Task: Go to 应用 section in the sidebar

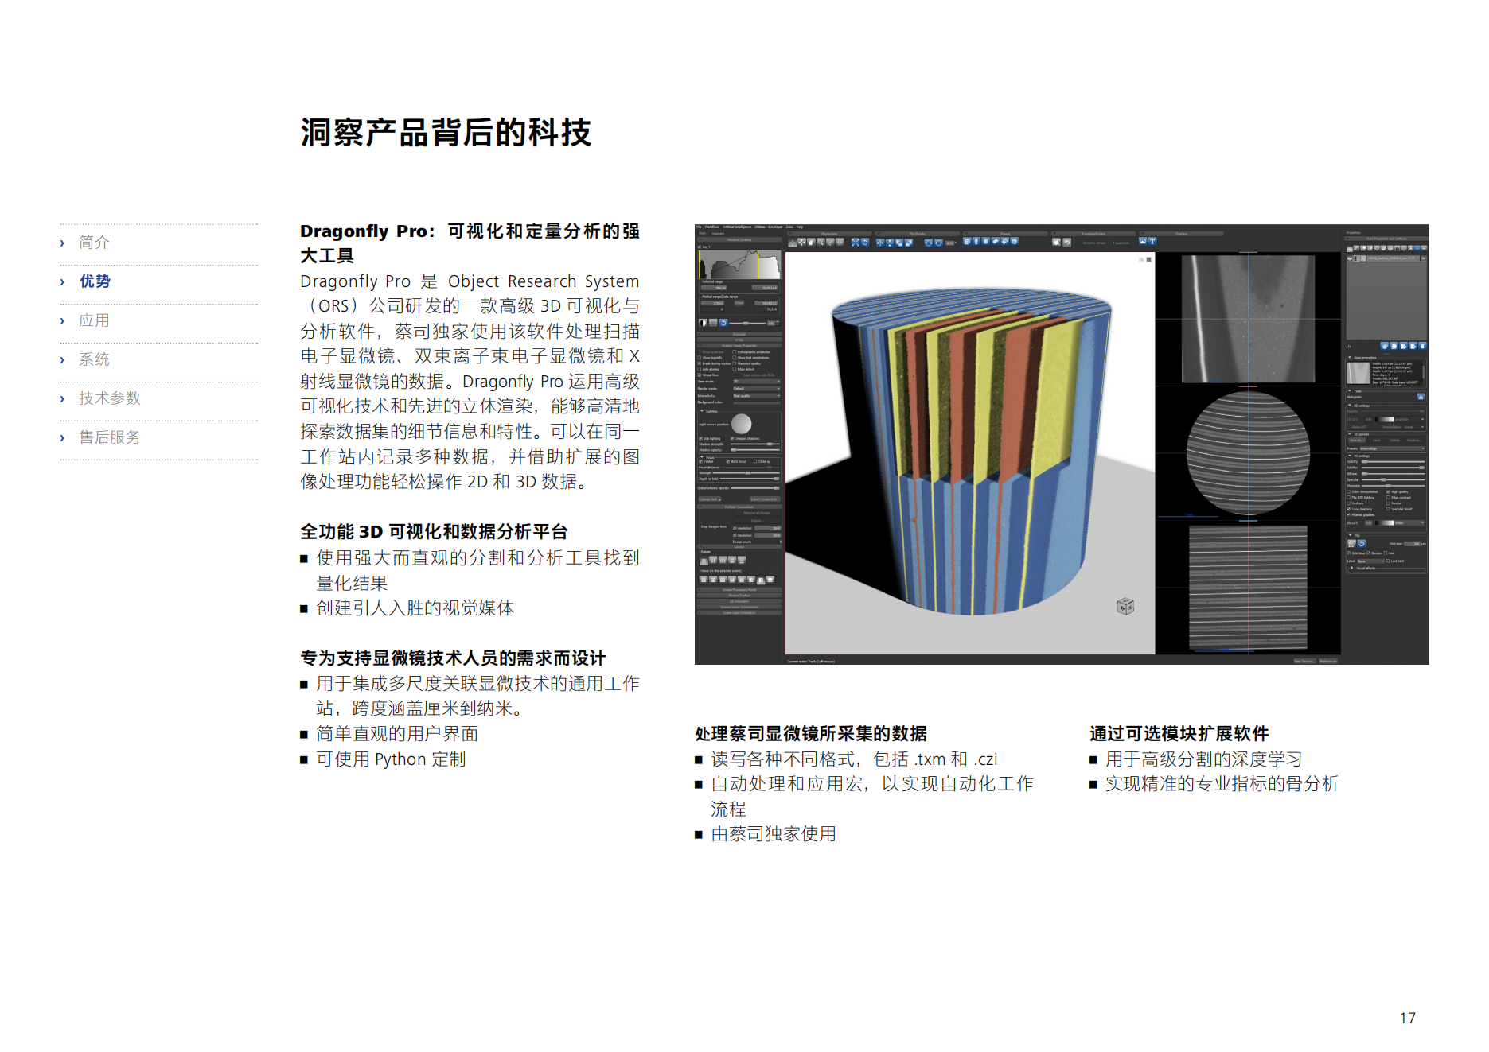Action: tap(94, 320)
